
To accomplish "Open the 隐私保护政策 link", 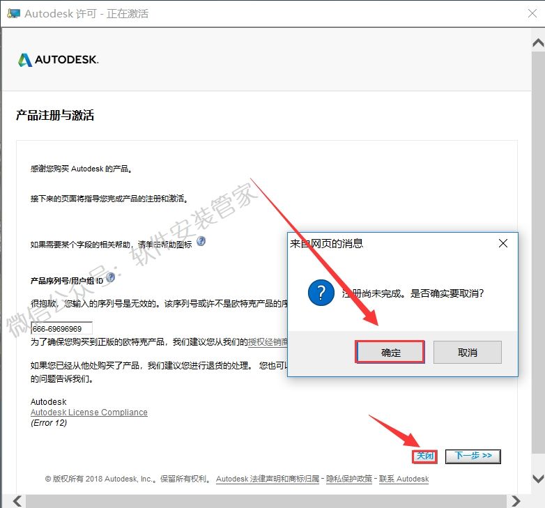I will click(x=349, y=479).
